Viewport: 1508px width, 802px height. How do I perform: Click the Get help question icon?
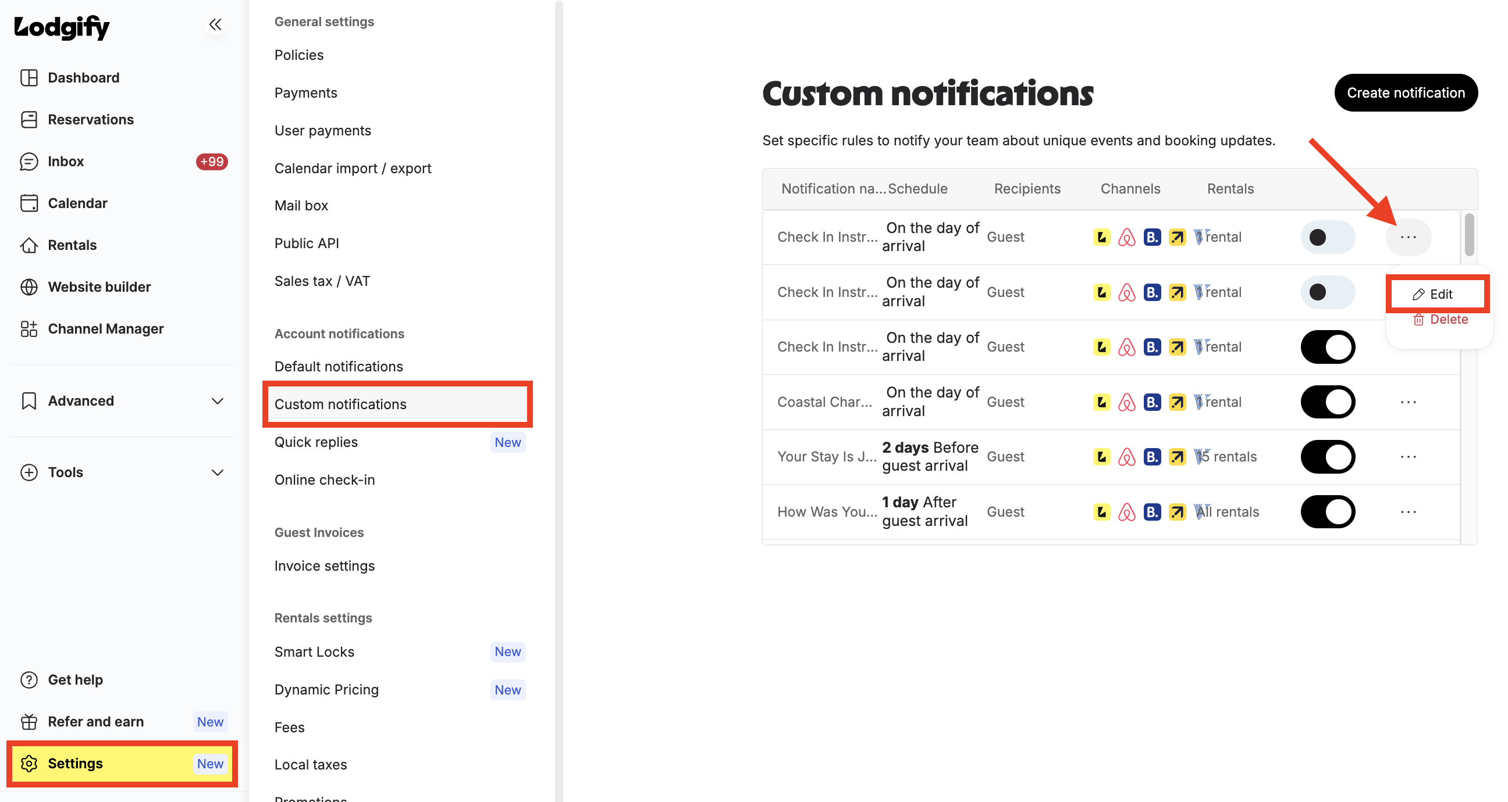(29, 680)
